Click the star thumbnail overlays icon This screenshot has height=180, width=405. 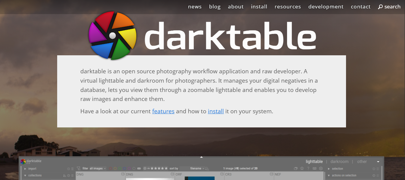[x=302, y=169]
